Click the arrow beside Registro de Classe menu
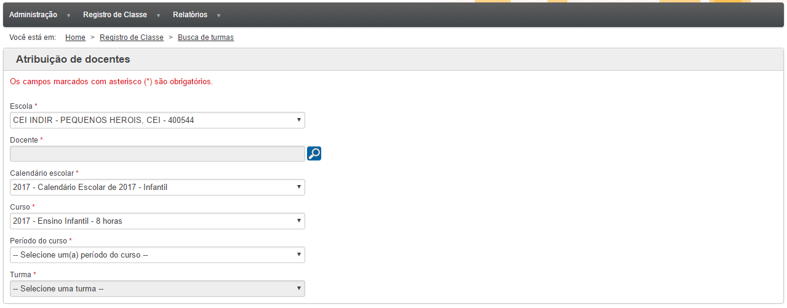 pos(159,15)
